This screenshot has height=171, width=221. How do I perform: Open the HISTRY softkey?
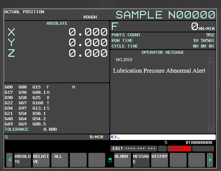[x=159, y=160]
